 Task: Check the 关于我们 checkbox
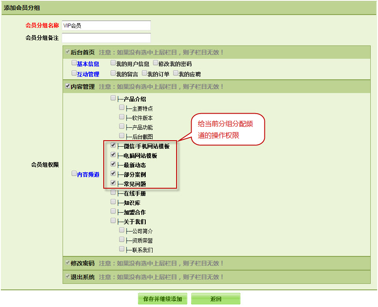tap(113, 221)
